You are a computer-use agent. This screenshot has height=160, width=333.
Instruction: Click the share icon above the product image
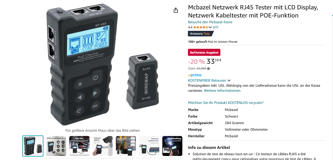176,10
